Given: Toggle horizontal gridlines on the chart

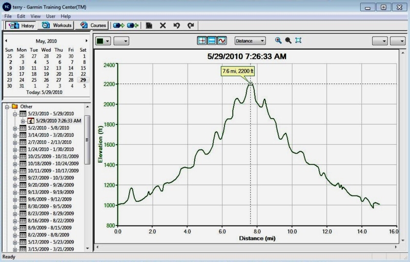Looking at the screenshot, I should pos(212,40).
